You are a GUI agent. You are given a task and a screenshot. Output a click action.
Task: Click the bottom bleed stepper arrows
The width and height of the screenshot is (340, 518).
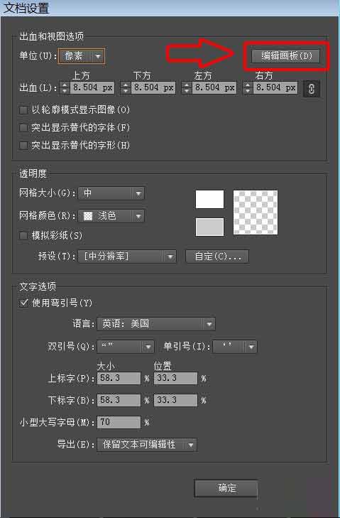point(126,88)
